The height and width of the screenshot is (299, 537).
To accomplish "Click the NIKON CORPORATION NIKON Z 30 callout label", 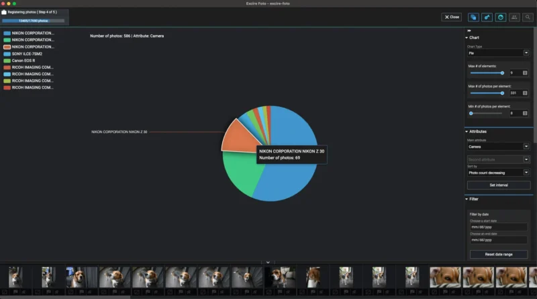I will coord(119,132).
